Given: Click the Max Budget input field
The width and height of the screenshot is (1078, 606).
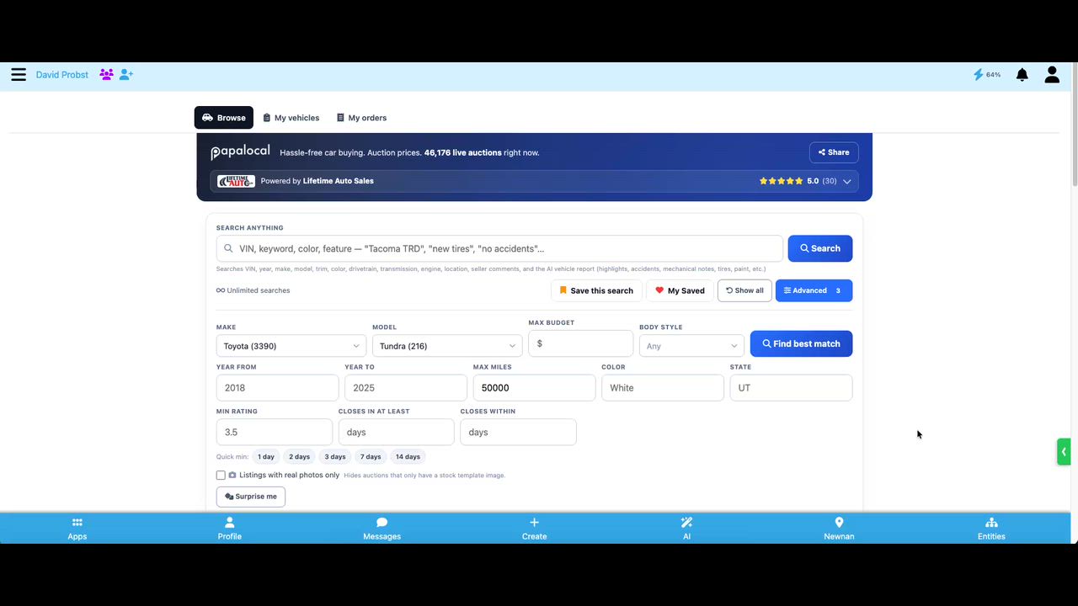Looking at the screenshot, I should 580,343.
